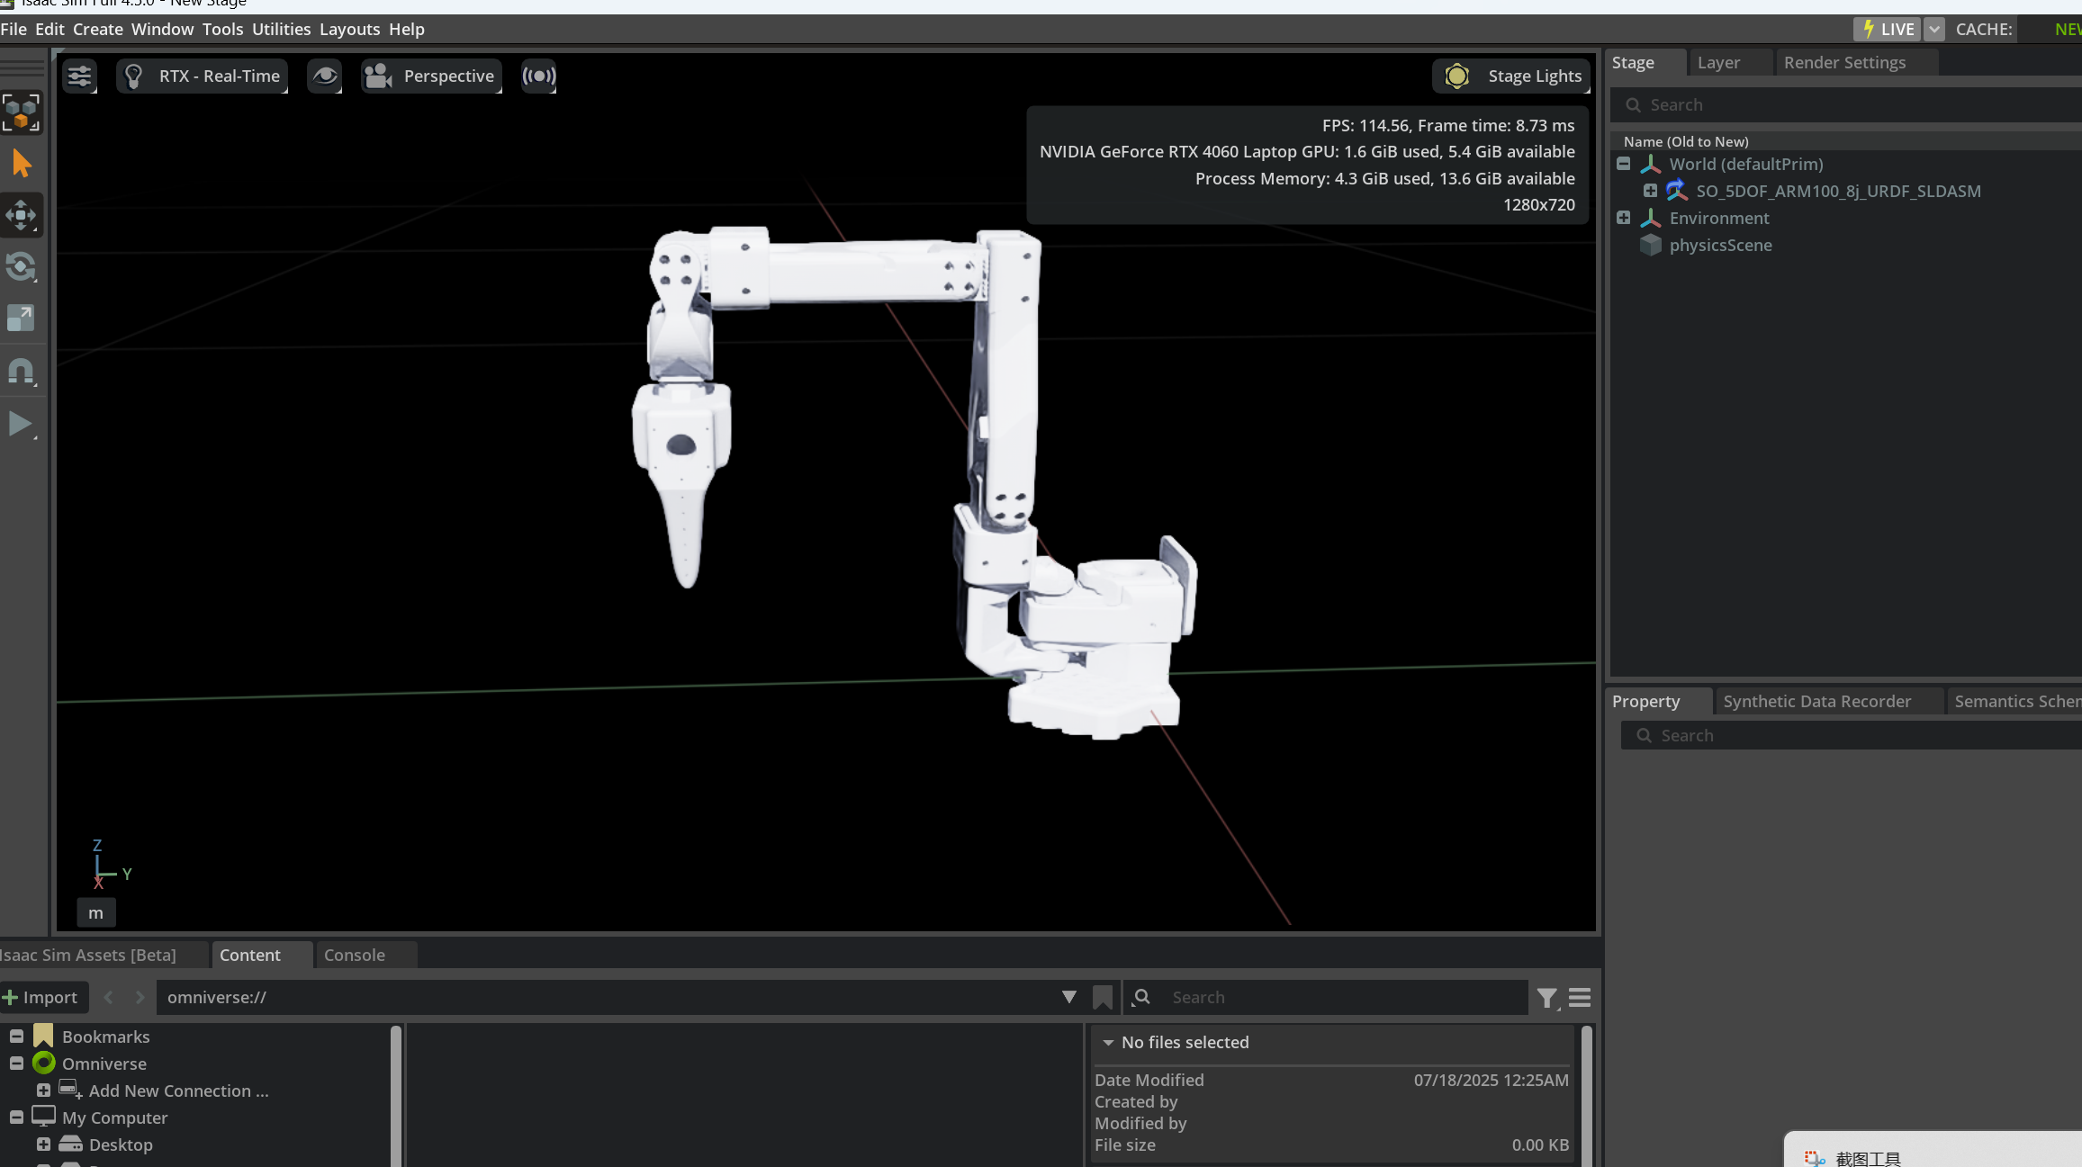Click Add New Connection ...
Screen dimensions: 2082x1167
click(x=178, y=1091)
